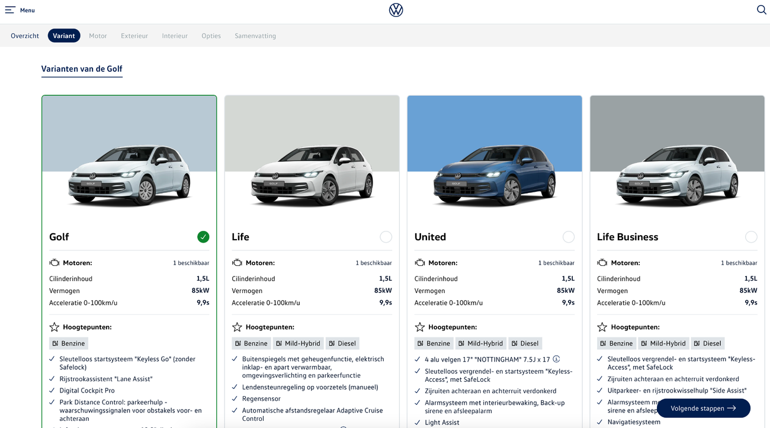Screen dimensions: 770x428
Task: Click the engine icon in the Life Business card
Action: click(602, 263)
